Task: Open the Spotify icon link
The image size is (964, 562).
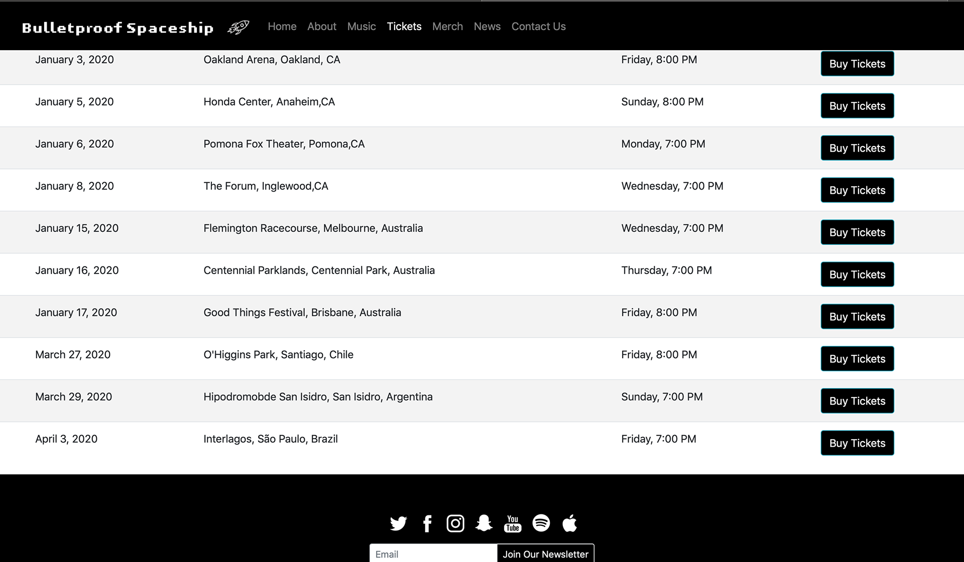Action: 541,523
